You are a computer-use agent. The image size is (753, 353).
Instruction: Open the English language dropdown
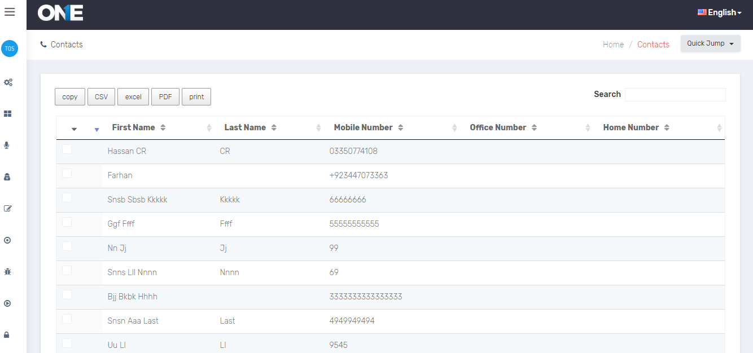click(719, 12)
